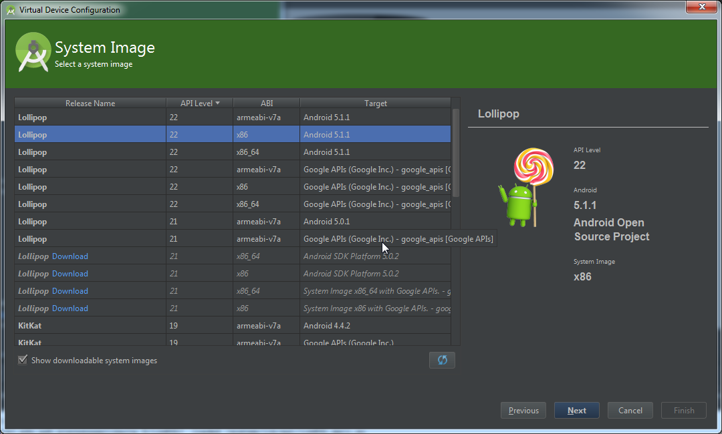Click the Previous button
The height and width of the screenshot is (434, 722).
[x=523, y=411]
